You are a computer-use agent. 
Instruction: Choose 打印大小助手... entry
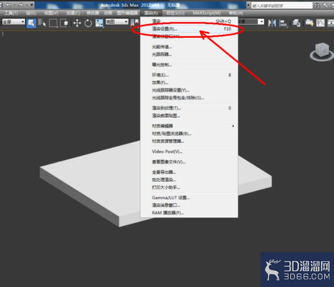point(189,187)
